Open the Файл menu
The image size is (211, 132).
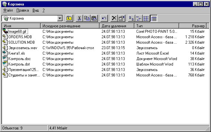(8, 10)
